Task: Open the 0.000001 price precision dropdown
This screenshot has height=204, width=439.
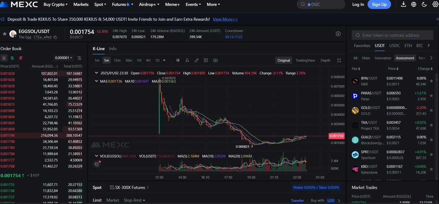Action: (x=64, y=58)
